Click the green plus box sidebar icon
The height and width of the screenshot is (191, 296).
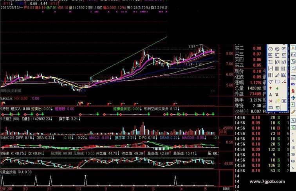click(x=293, y=105)
